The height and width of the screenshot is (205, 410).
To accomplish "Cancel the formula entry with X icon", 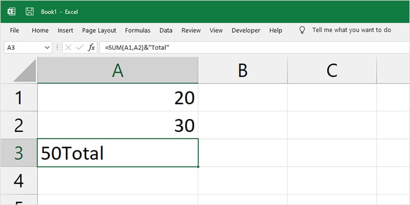I will 68,48.
